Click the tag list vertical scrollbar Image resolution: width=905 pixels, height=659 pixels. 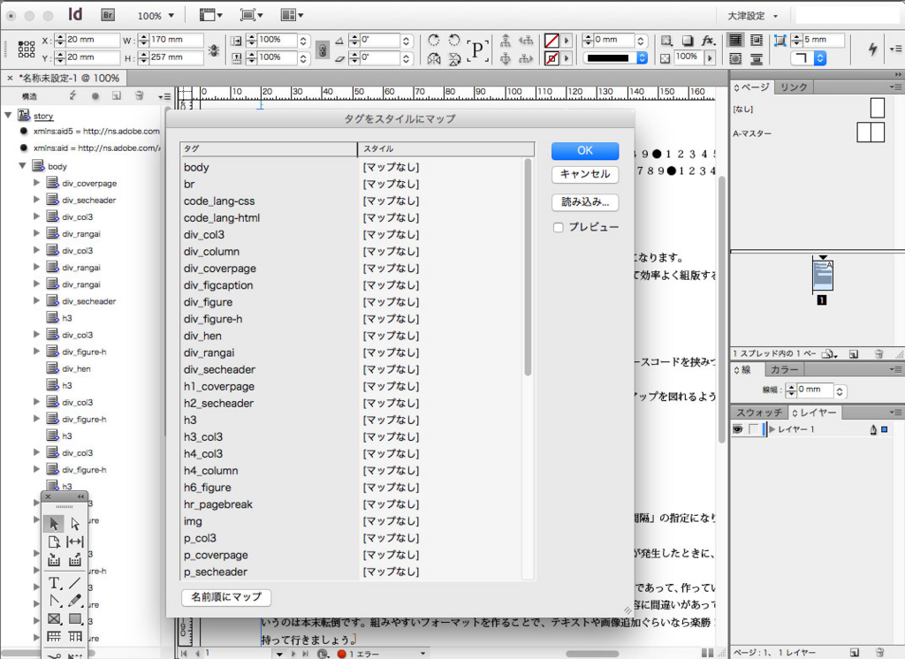click(x=528, y=268)
